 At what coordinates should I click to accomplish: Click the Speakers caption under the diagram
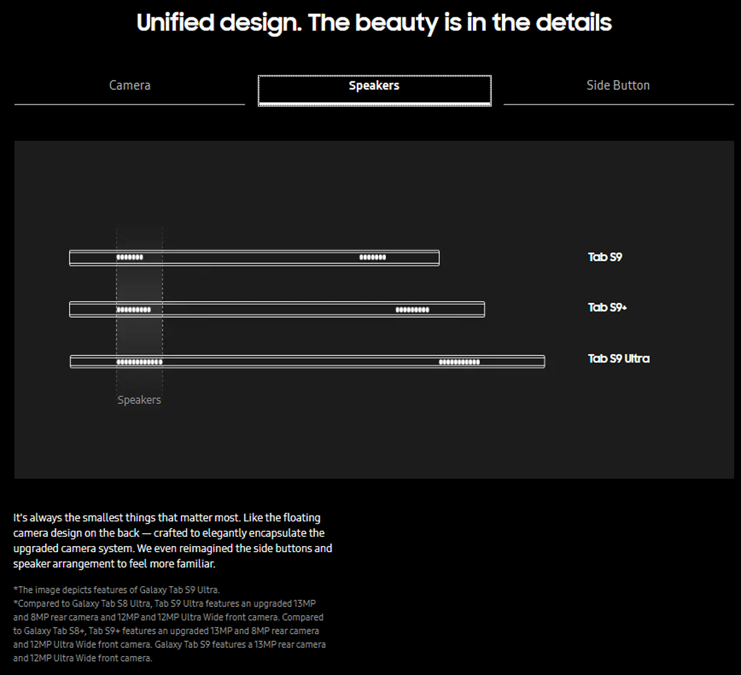tap(139, 400)
